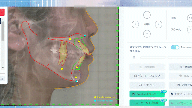Click the アーカイブ処理 button

tap(147, 103)
